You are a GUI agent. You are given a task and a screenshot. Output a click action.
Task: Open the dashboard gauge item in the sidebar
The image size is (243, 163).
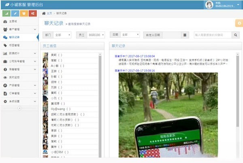click(19, 21)
